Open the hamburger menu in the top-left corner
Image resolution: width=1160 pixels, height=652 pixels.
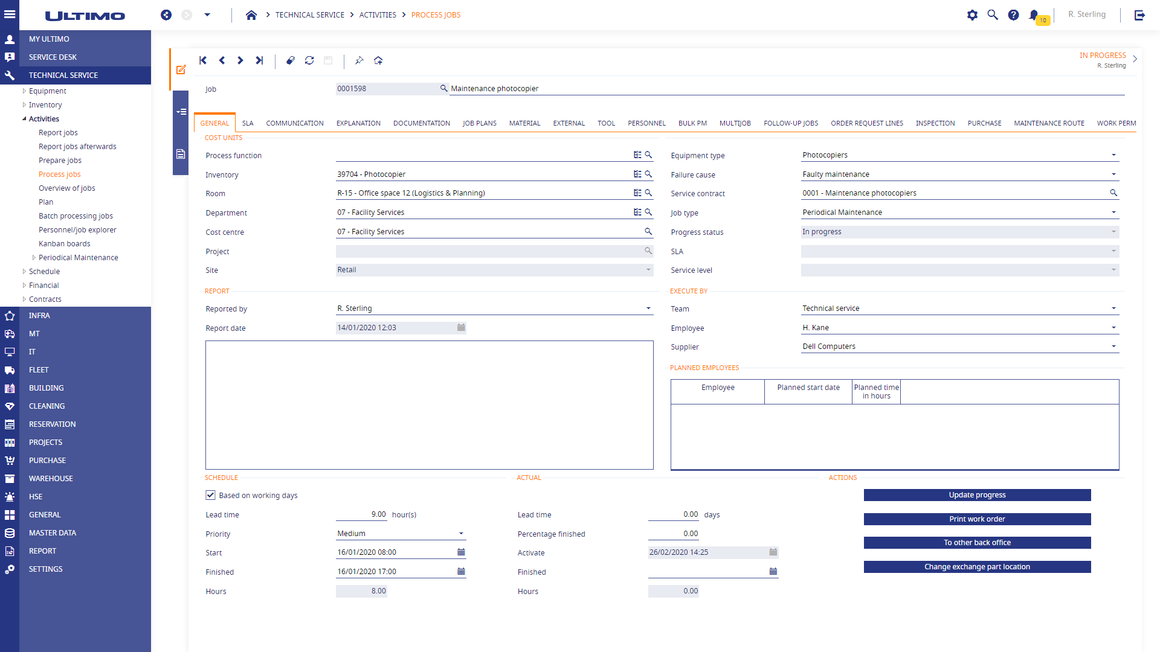coord(10,14)
